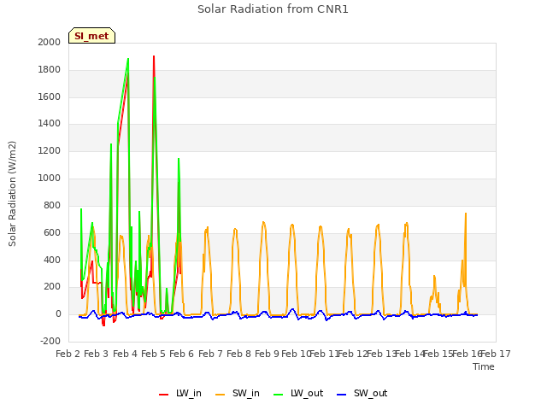
Task: Click the green LW_out legend color marker
Action: point(279,394)
